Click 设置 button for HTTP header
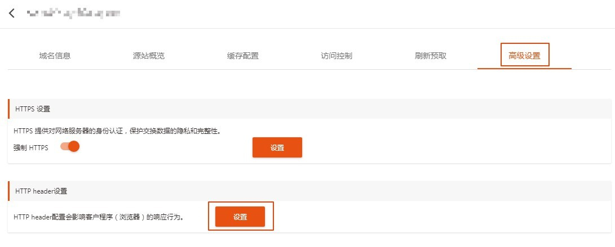 click(x=240, y=217)
